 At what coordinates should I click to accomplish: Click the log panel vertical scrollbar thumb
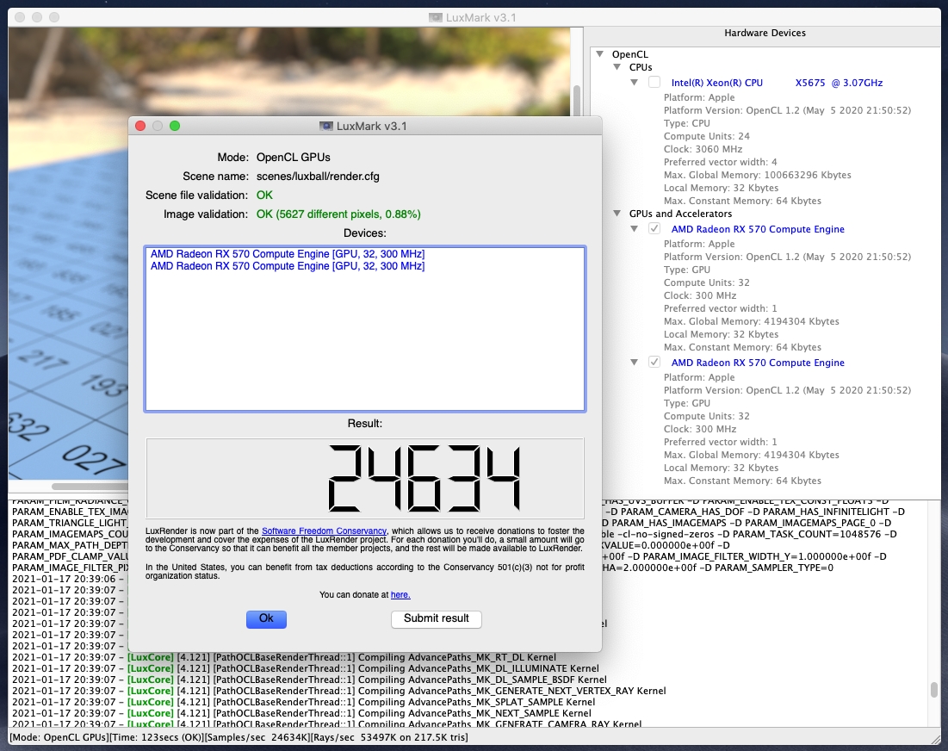pyautogui.click(x=934, y=690)
